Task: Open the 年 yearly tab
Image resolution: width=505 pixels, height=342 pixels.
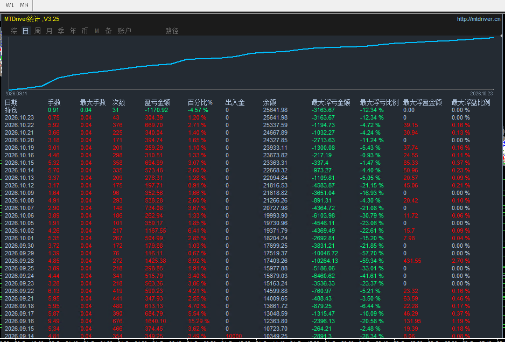Action: 73,31
